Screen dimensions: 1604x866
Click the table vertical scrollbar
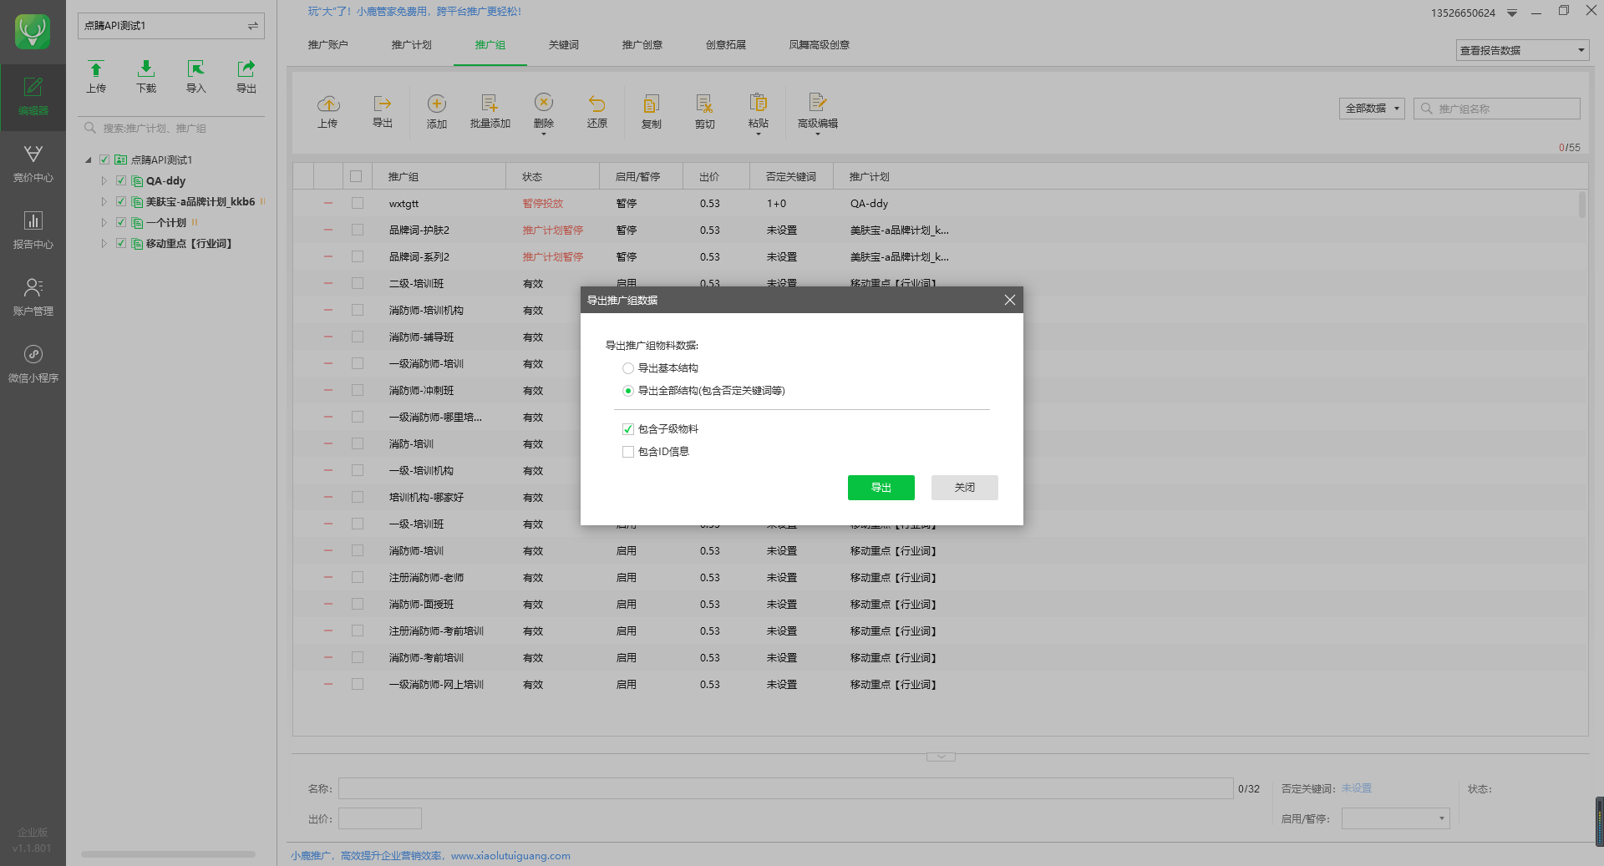click(x=1581, y=205)
